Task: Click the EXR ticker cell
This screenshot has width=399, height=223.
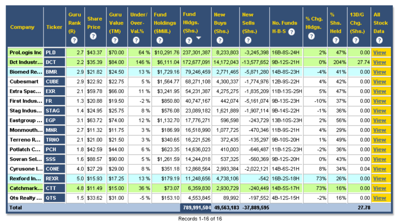Action: tap(55, 91)
